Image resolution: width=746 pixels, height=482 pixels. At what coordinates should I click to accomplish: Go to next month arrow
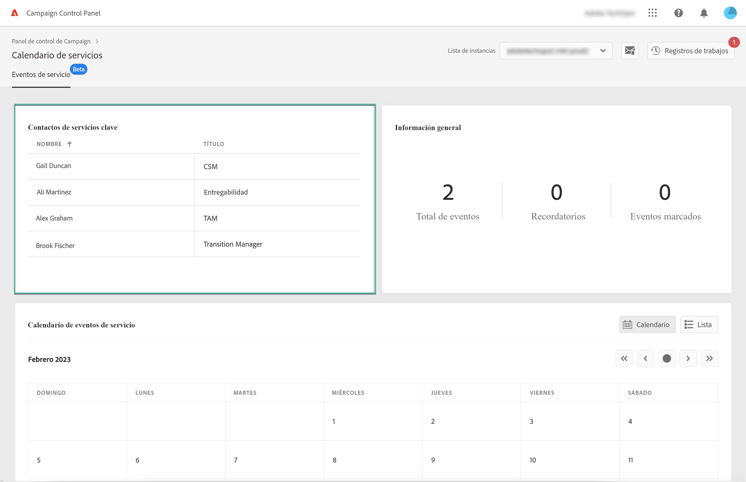pyautogui.click(x=688, y=358)
